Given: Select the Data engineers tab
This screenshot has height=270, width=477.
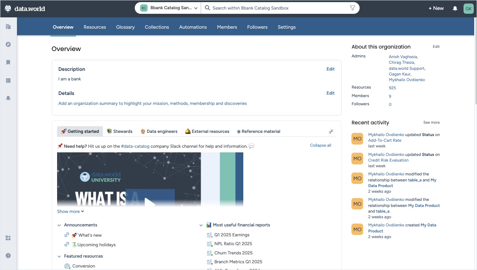Looking at the screenshot, I should coord(159,131).
